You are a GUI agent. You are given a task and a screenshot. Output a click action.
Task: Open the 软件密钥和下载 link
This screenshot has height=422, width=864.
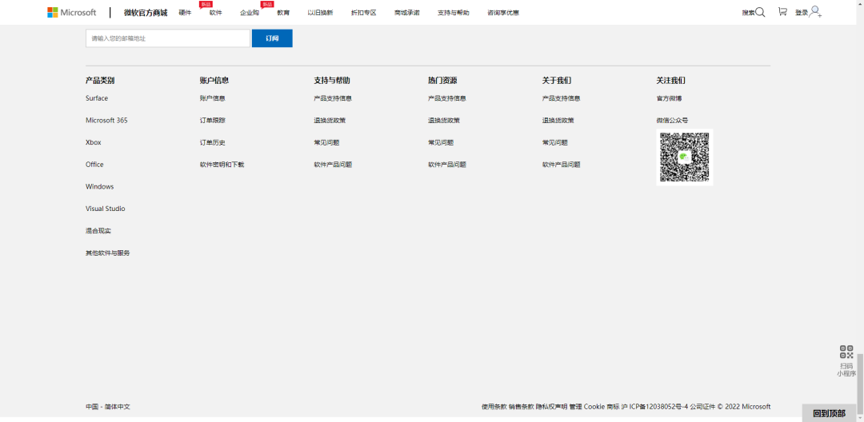[222, 165]
